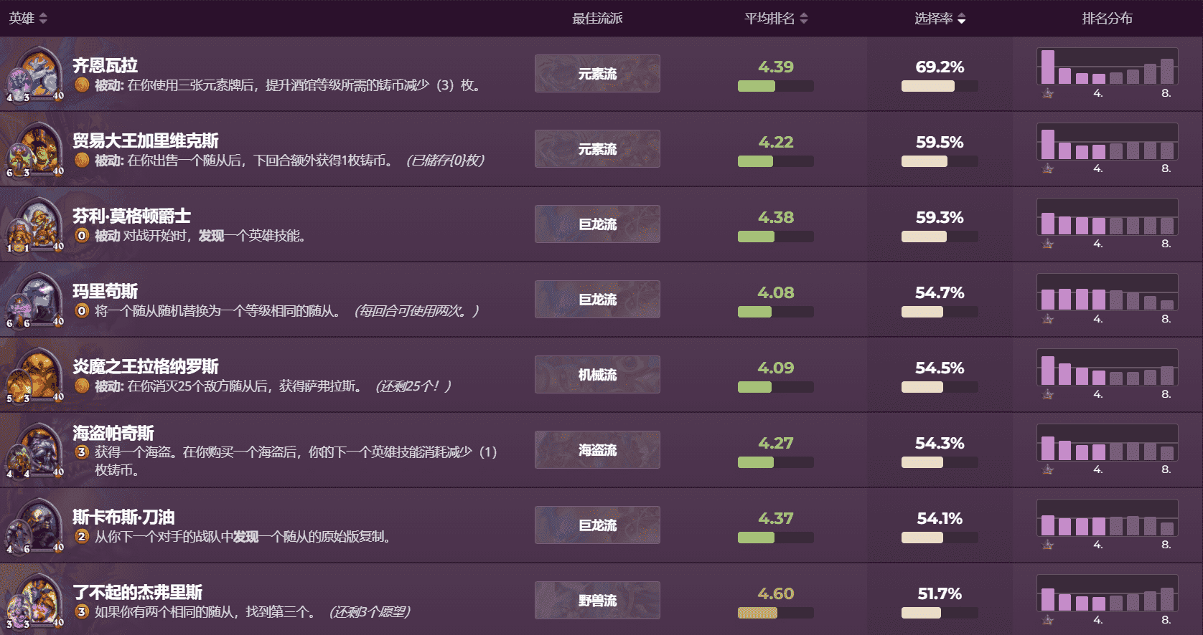Click orange average rank bar under 4.60
This screenshot has width=1203, height=635.
tap(776, 613)
